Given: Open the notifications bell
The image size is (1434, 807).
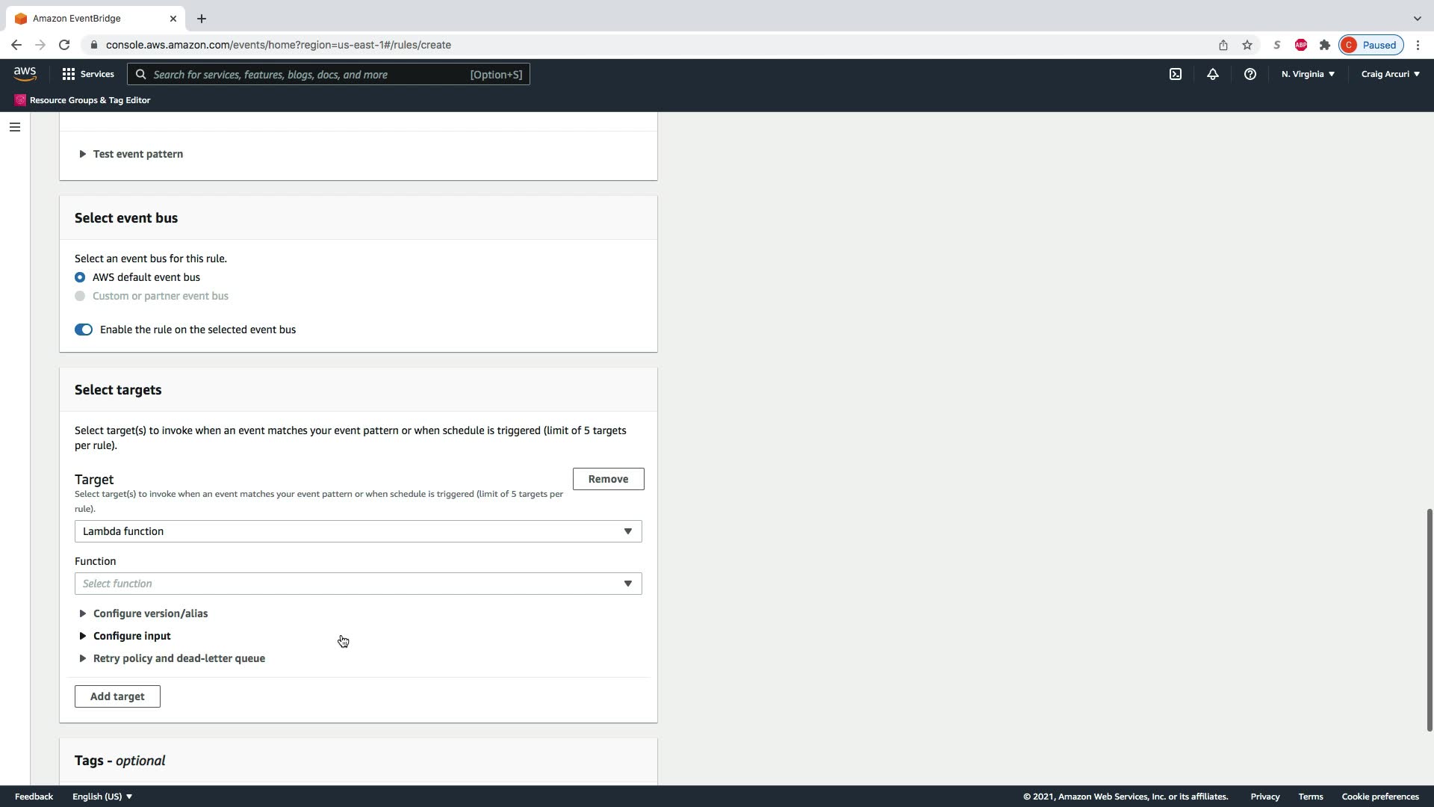Looking at the screenshot, I should pos(1213,74).
